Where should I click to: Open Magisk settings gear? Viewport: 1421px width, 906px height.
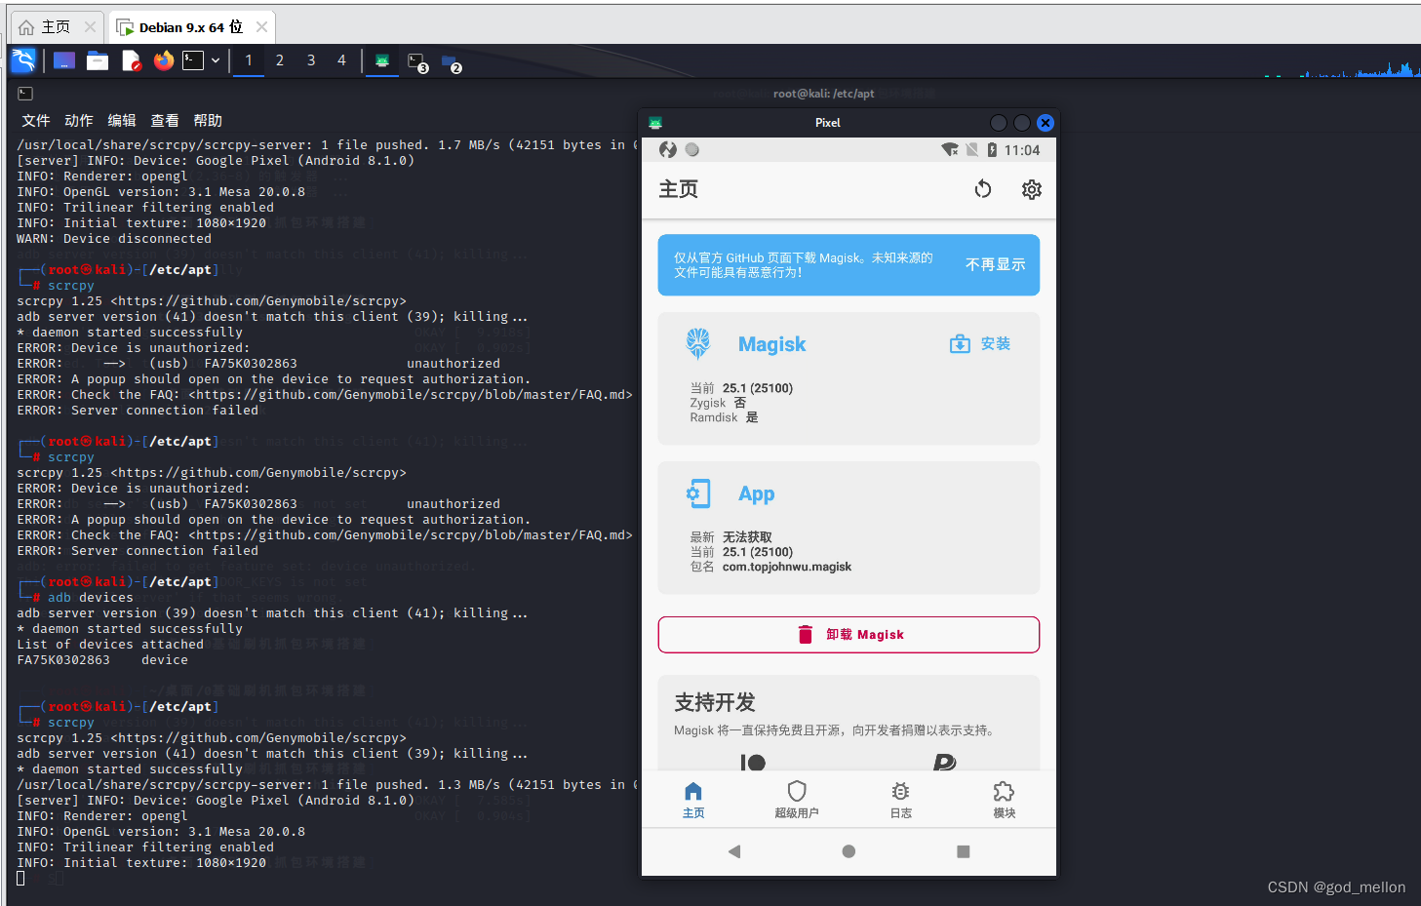pos(1032,189)
